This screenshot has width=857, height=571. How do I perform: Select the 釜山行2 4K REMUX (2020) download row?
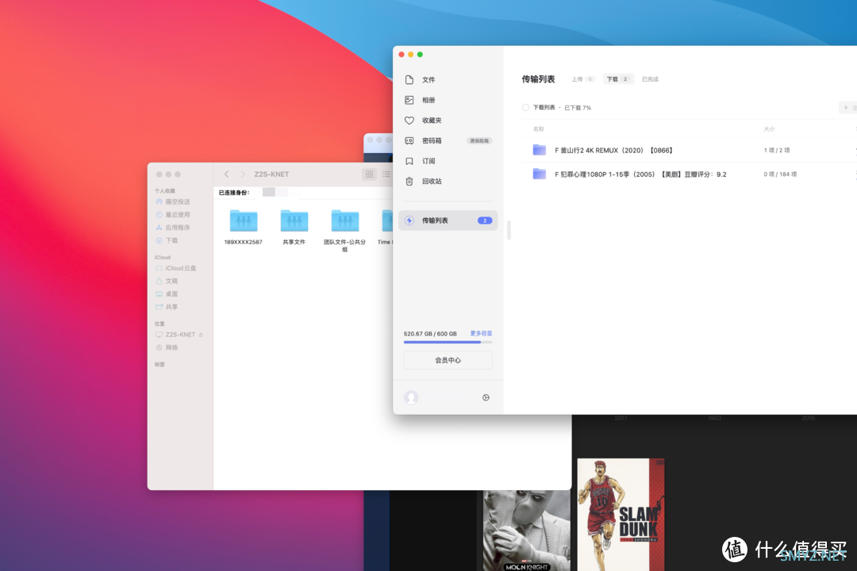689,150
